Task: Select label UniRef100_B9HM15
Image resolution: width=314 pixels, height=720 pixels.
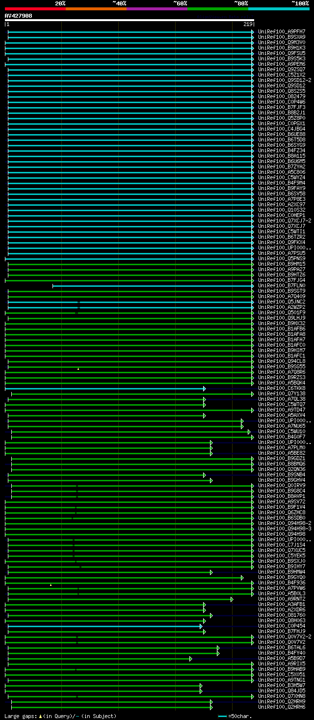Action: point(282,264)
